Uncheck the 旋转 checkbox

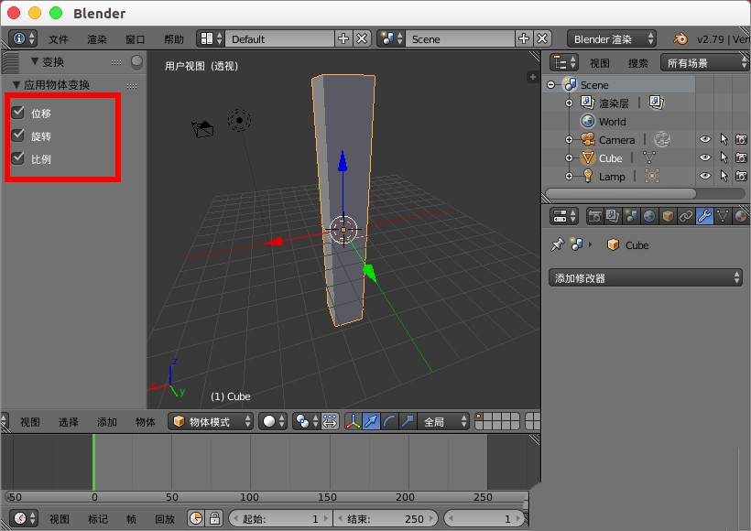tap(19, 135)
